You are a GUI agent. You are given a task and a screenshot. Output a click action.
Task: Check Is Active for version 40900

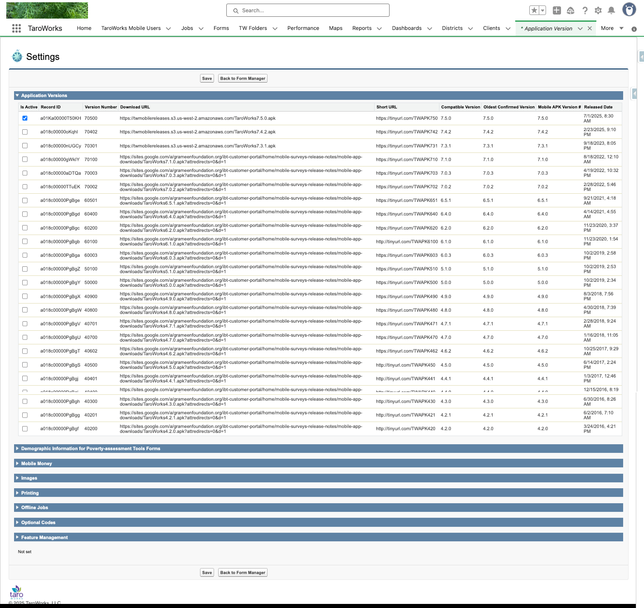click(25, 296)
